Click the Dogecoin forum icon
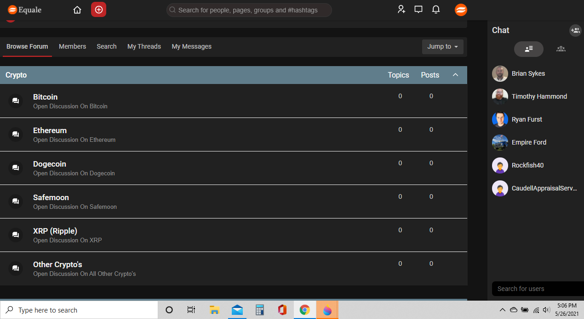584x319 pixels. 16,168
